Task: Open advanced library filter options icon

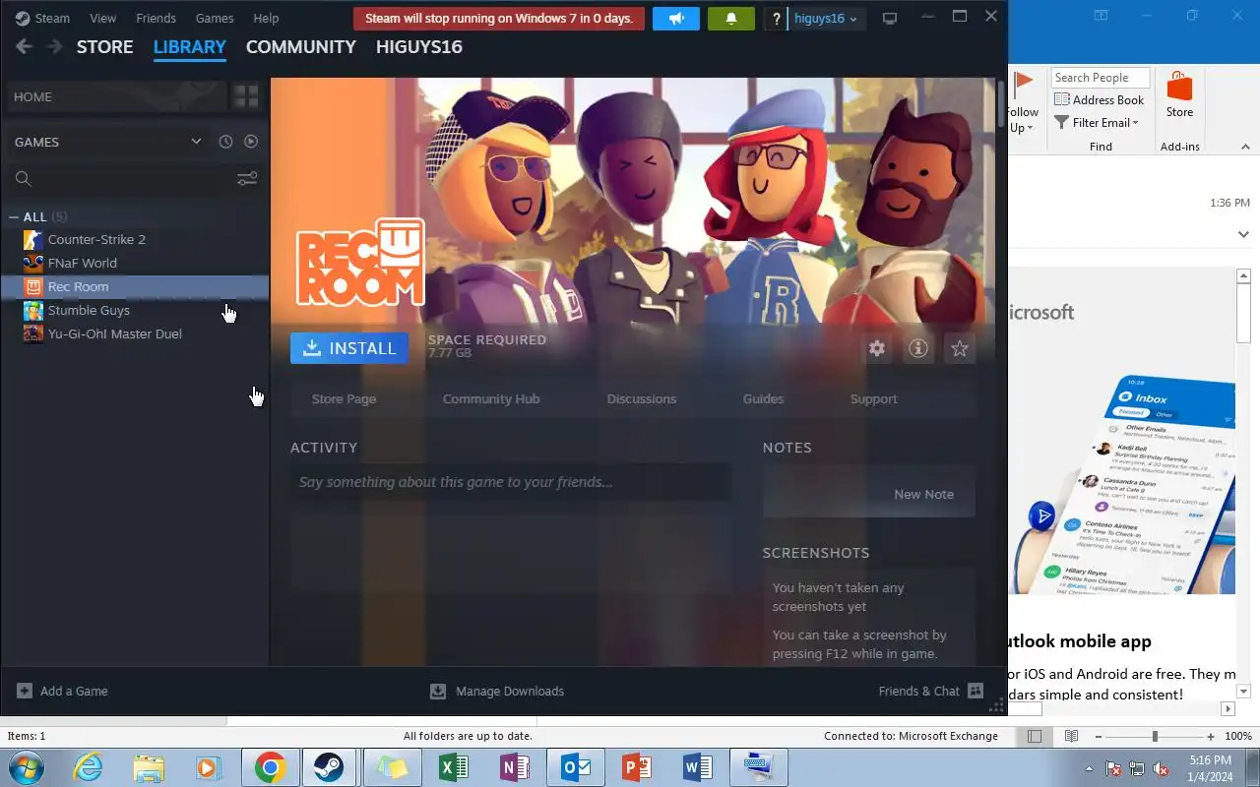Action: [247, 178]
